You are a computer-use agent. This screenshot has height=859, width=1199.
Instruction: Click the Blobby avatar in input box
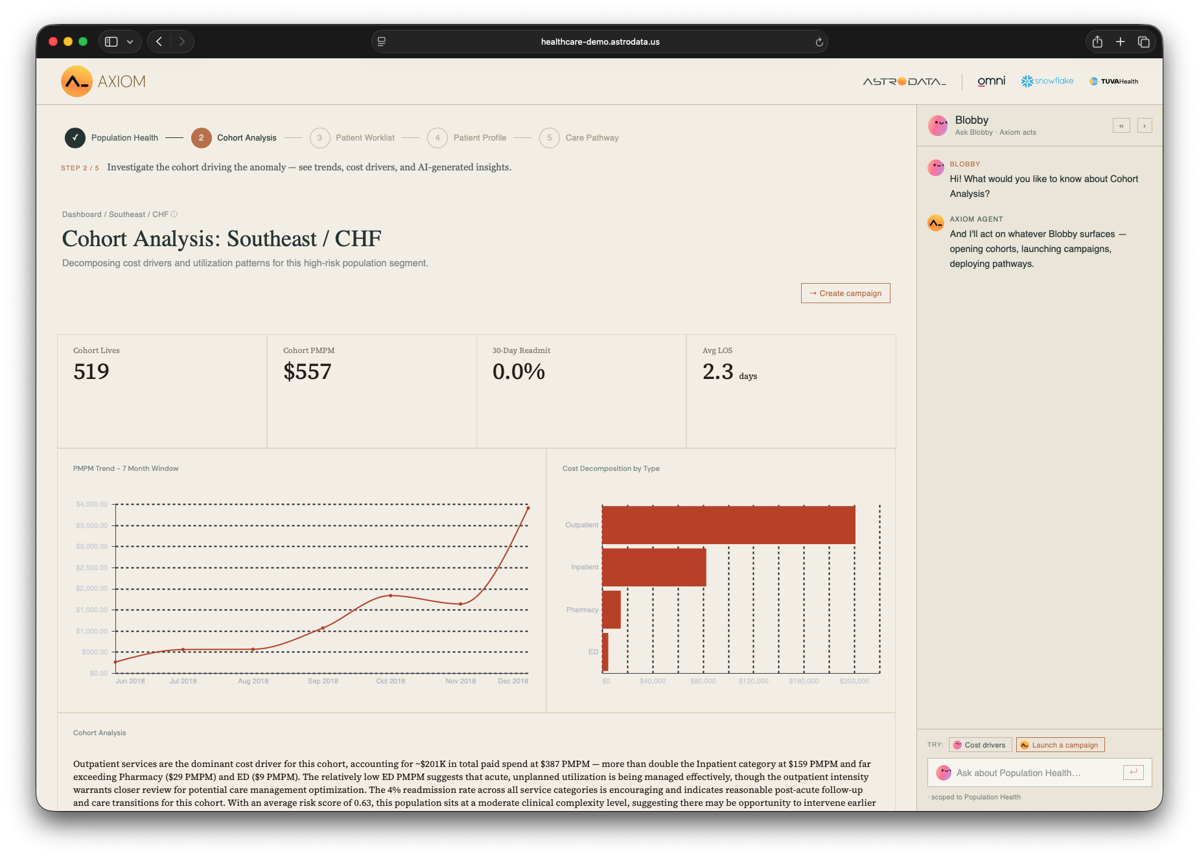pos(944,773)
